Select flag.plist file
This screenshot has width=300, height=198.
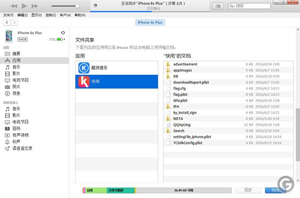pos(228,94)
